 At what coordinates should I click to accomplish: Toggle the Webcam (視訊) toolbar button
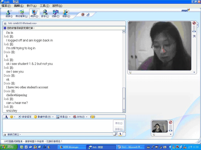point(34,14)
